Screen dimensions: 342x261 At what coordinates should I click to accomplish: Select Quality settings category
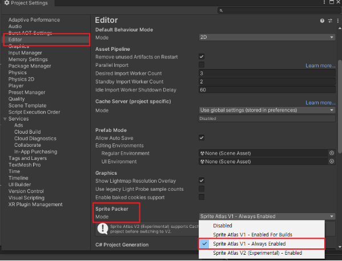17,99
